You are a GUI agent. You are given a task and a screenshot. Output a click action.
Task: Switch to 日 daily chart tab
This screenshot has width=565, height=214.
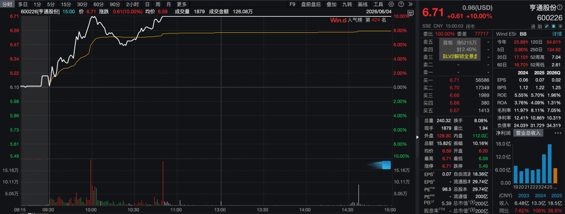point(147,4)
